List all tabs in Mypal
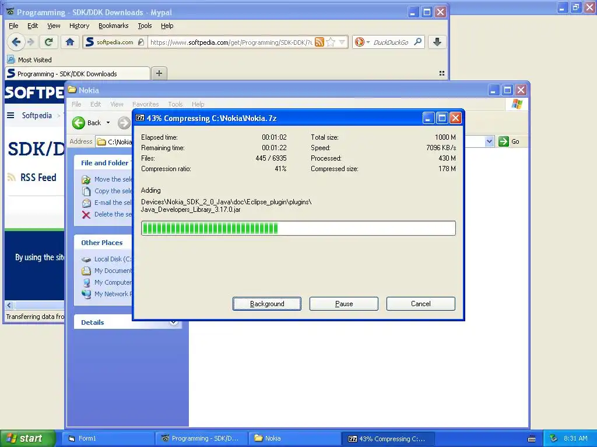The image size is (597, 447). pos(442,73)
